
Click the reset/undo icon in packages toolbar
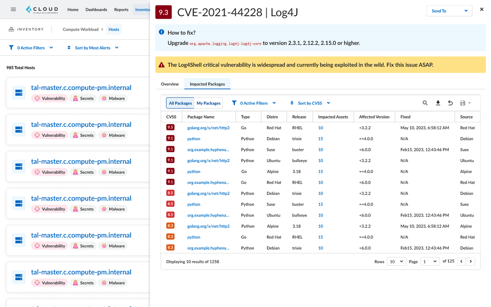(450, 103)
